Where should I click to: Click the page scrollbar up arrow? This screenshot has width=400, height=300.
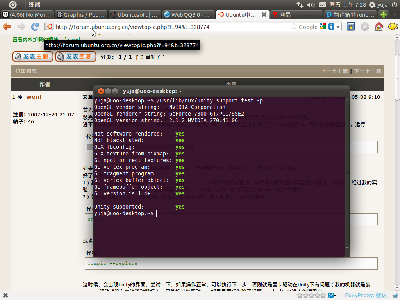[x=397, y=37]
